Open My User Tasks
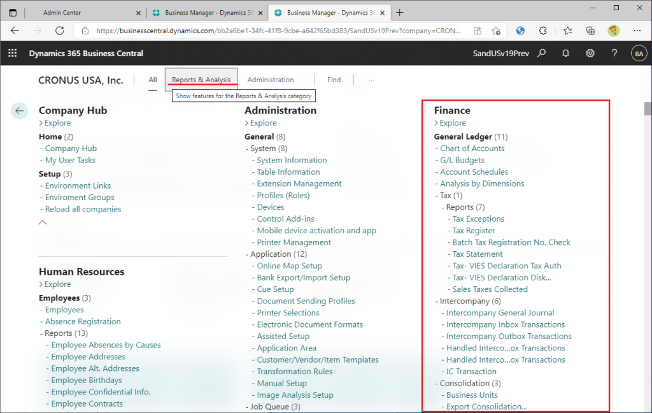Screen dimensions: 652x413 click(70, 160)
